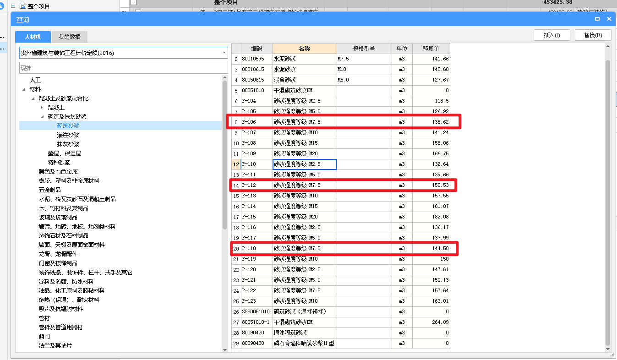Click the 替换(R) button

593,35
